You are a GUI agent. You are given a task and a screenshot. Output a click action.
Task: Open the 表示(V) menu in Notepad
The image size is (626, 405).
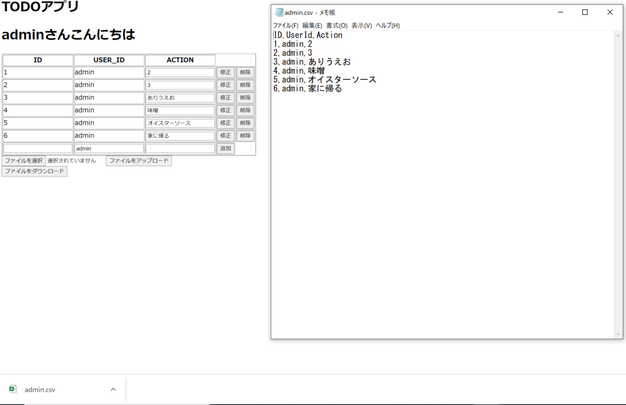pyautogui.click(x=362, y=26)
